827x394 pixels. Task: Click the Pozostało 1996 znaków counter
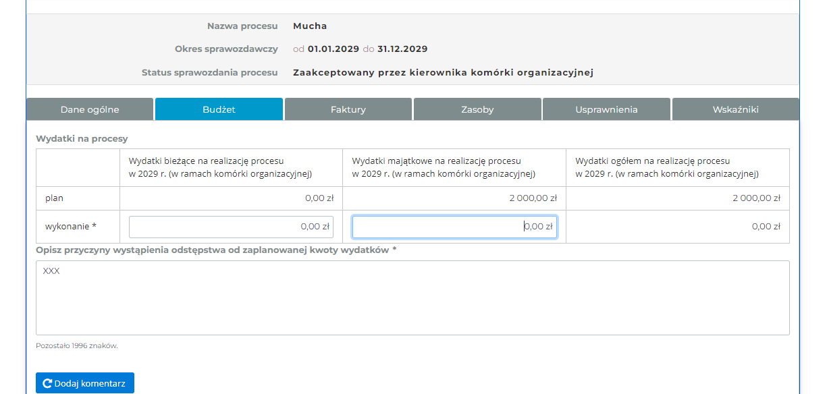tap(77, 346)
